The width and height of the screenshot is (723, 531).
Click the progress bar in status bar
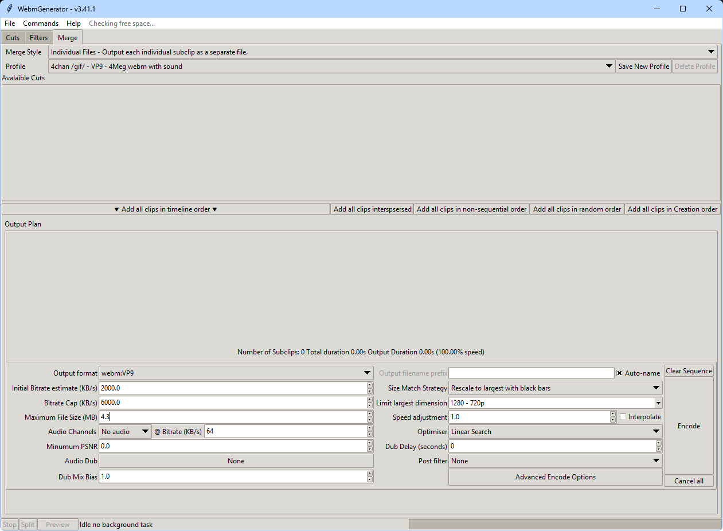point(565,524)
